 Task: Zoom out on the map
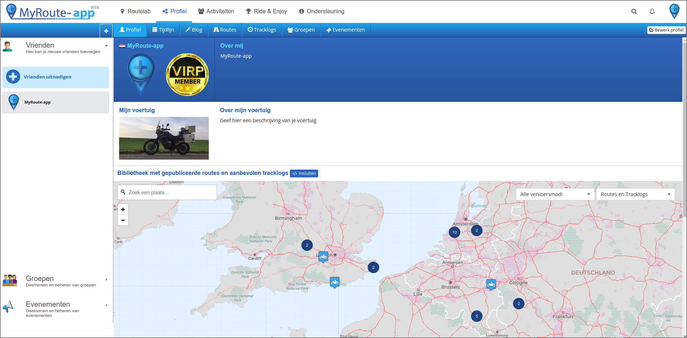123,220
